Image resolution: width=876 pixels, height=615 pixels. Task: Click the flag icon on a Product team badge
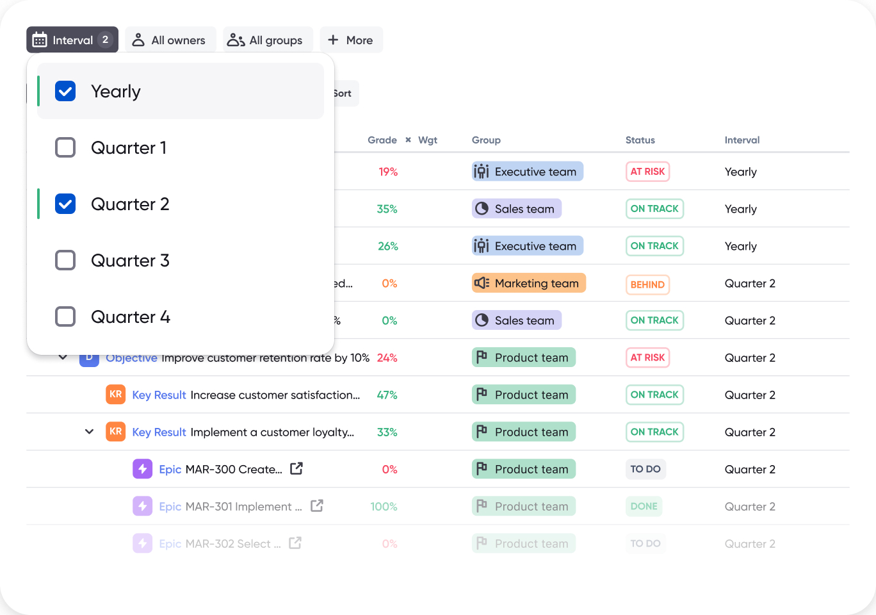482,357
